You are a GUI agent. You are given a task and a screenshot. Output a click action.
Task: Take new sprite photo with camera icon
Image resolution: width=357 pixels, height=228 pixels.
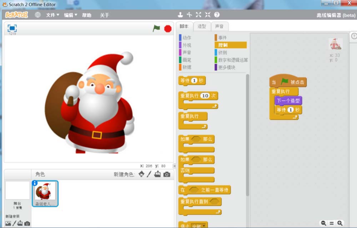pyautogui.click(x=167, y=174)
